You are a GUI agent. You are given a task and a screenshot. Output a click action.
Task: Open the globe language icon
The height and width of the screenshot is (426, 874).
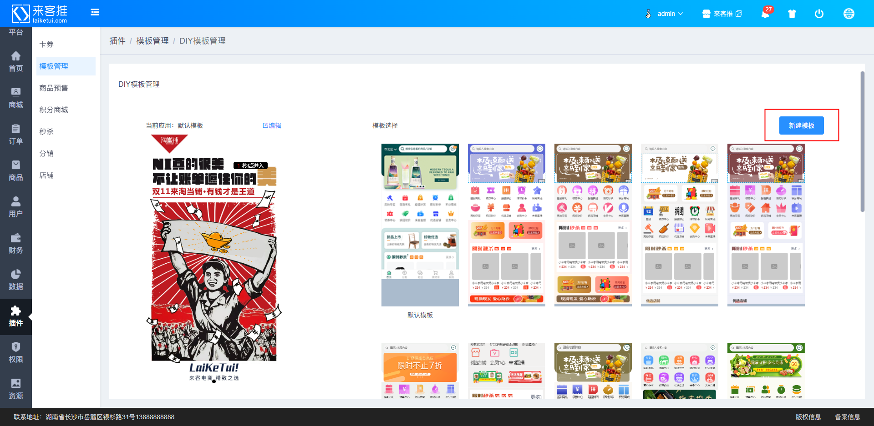849,14
